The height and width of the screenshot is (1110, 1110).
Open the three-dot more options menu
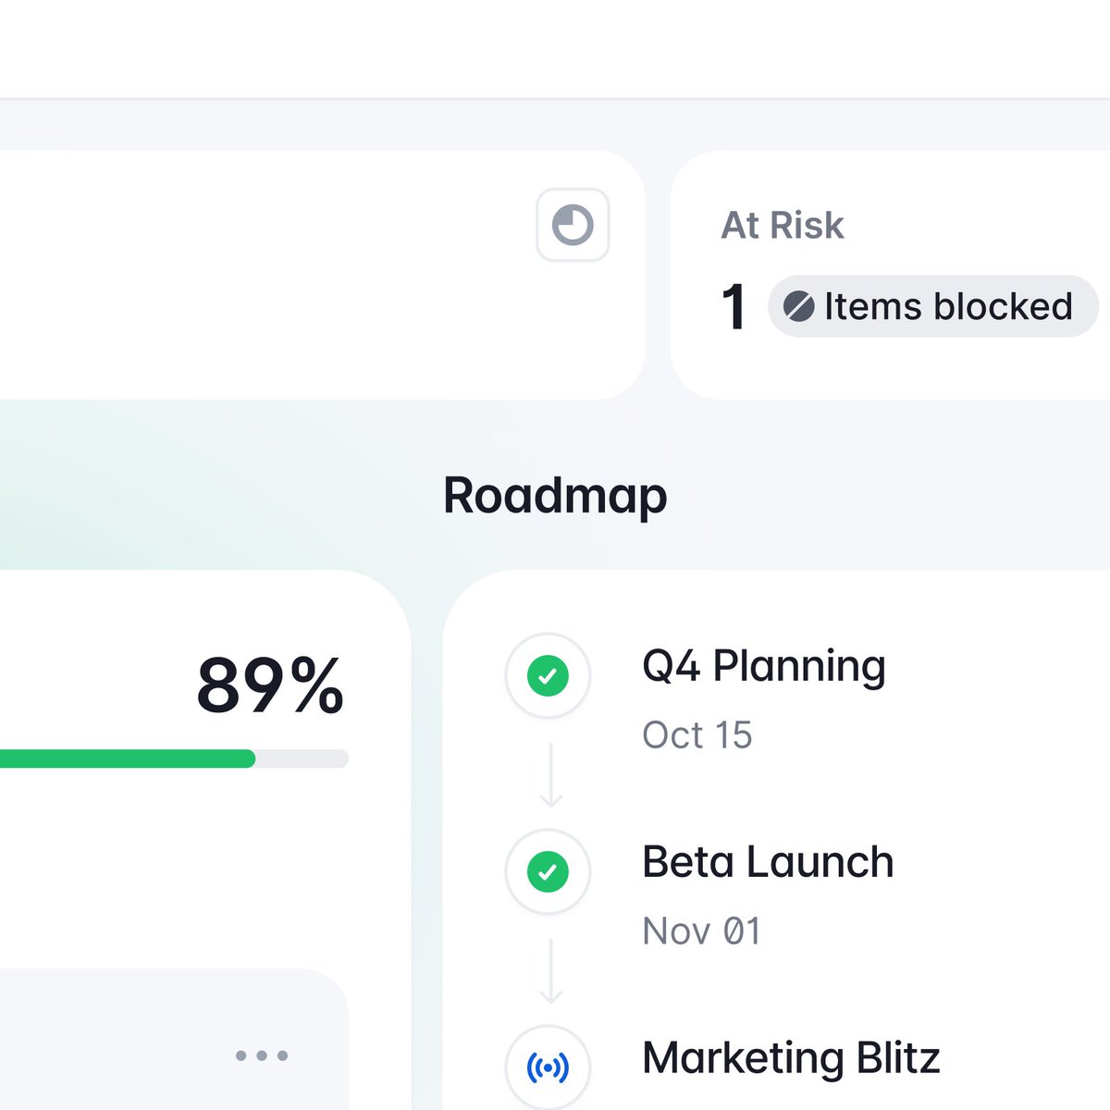[262, 1055]
